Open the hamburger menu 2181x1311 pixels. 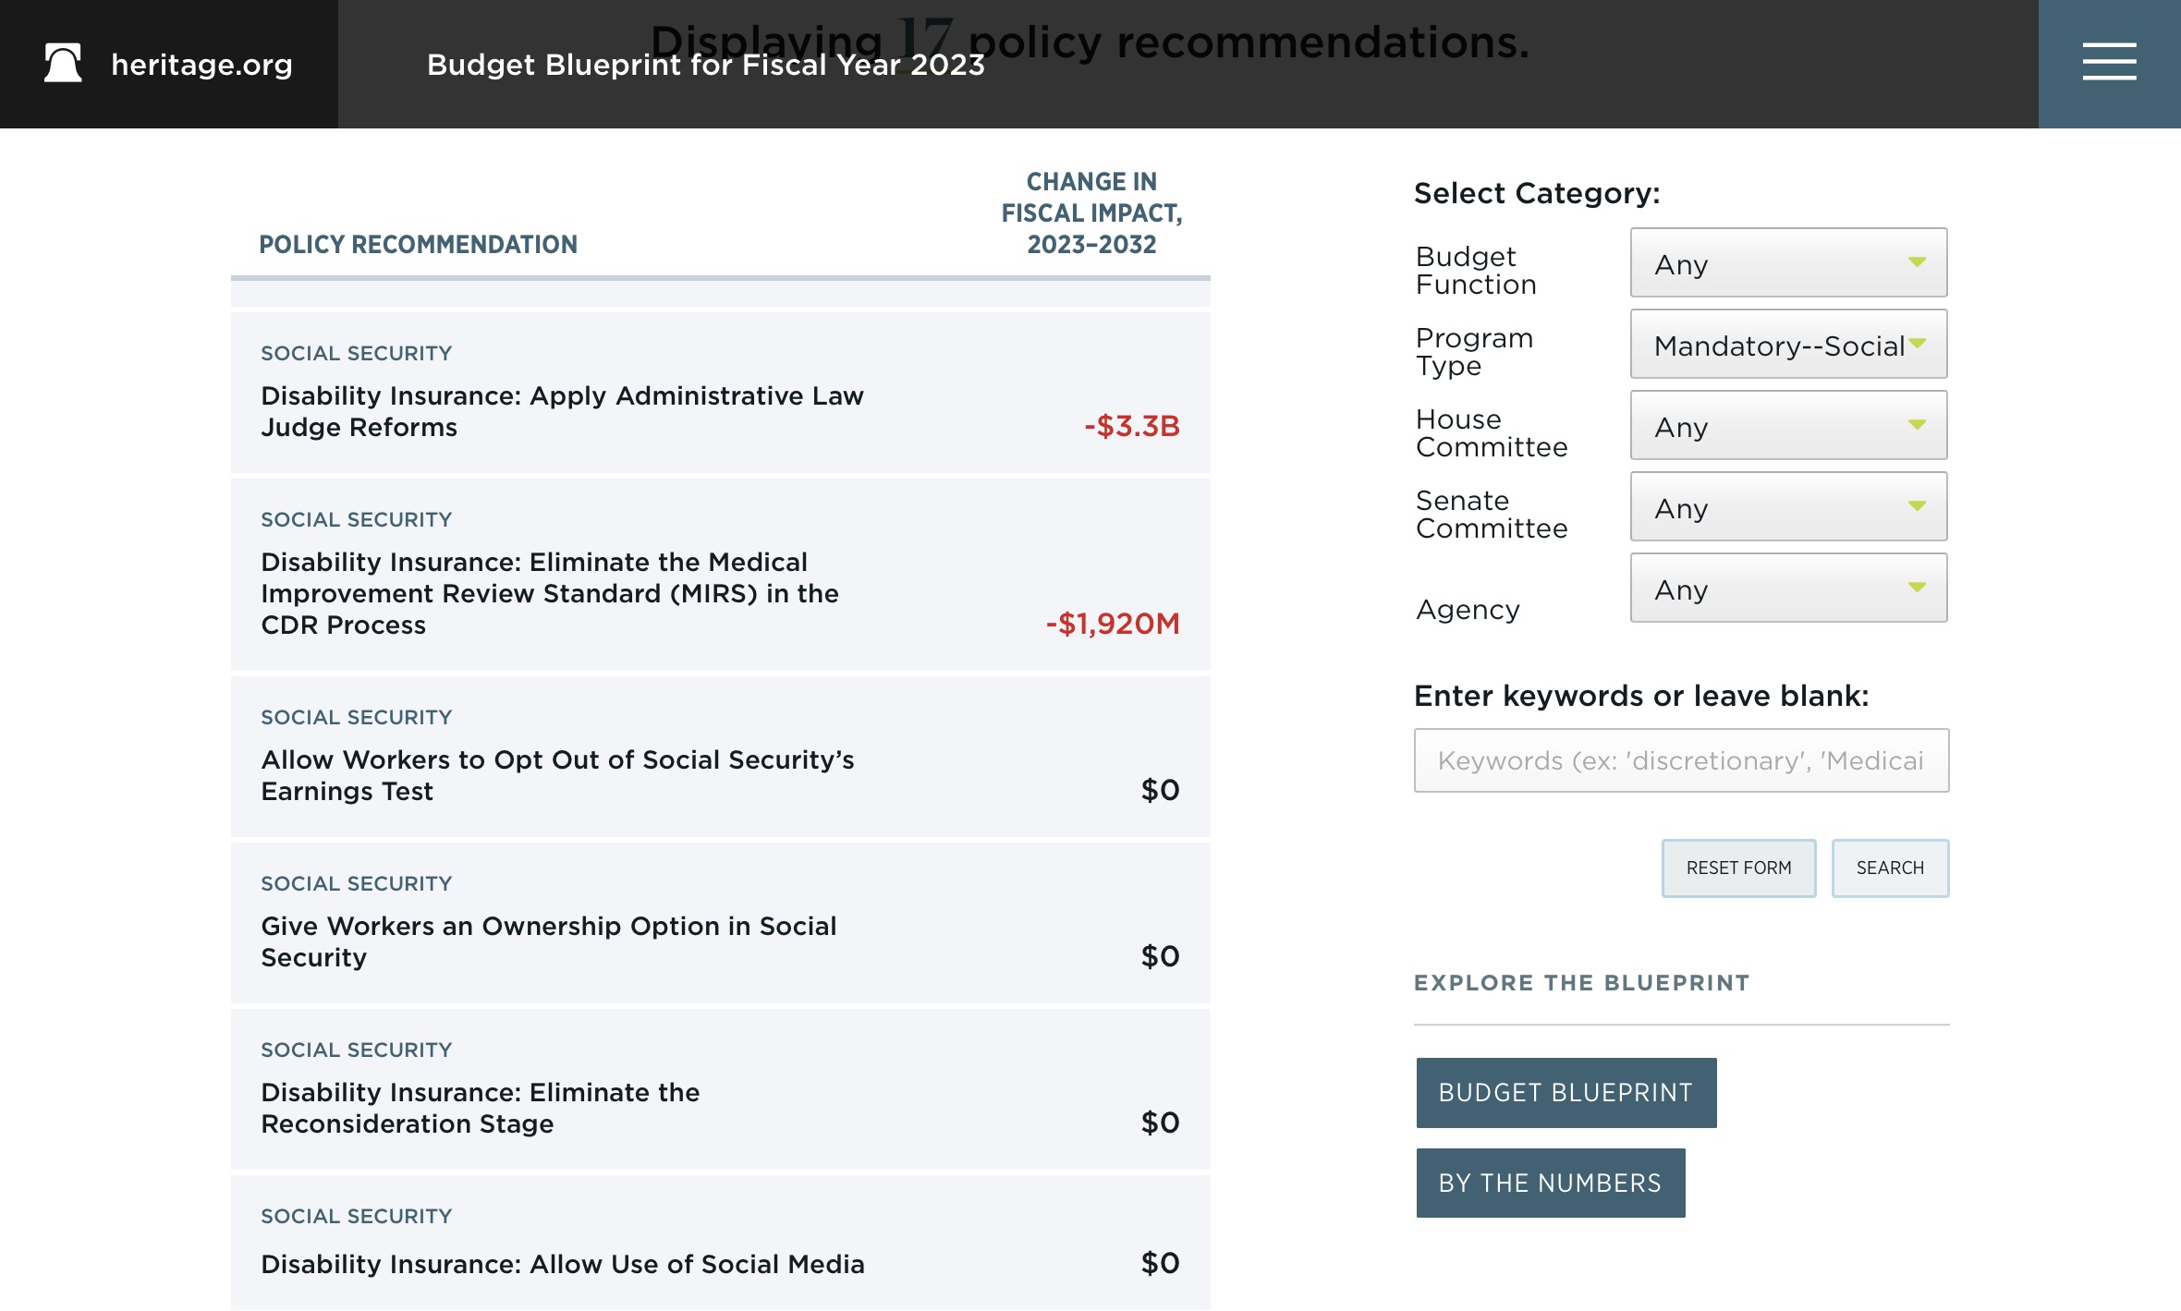(2109, 63)
